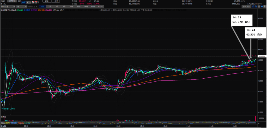Open the ローソク足 chart type dropdown
The height and width of the screenshot is (128, 267).
(x=7, y=6)
